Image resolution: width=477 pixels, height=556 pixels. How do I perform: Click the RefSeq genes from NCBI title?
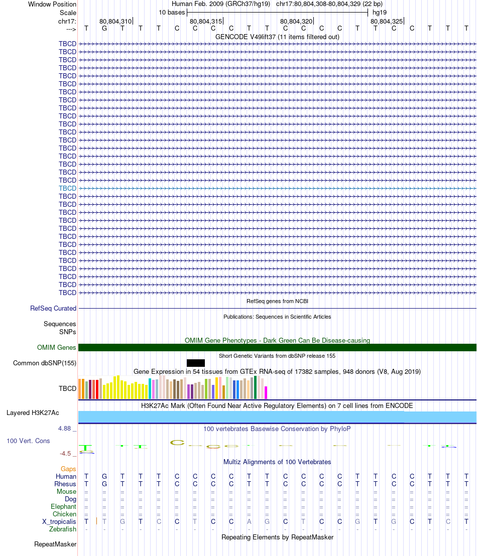[x=277, y=301]
